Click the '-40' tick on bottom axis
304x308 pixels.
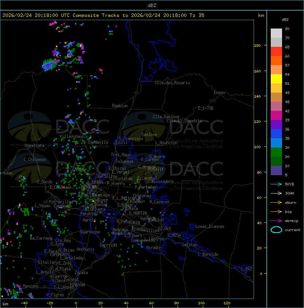[x=24, y=303]
